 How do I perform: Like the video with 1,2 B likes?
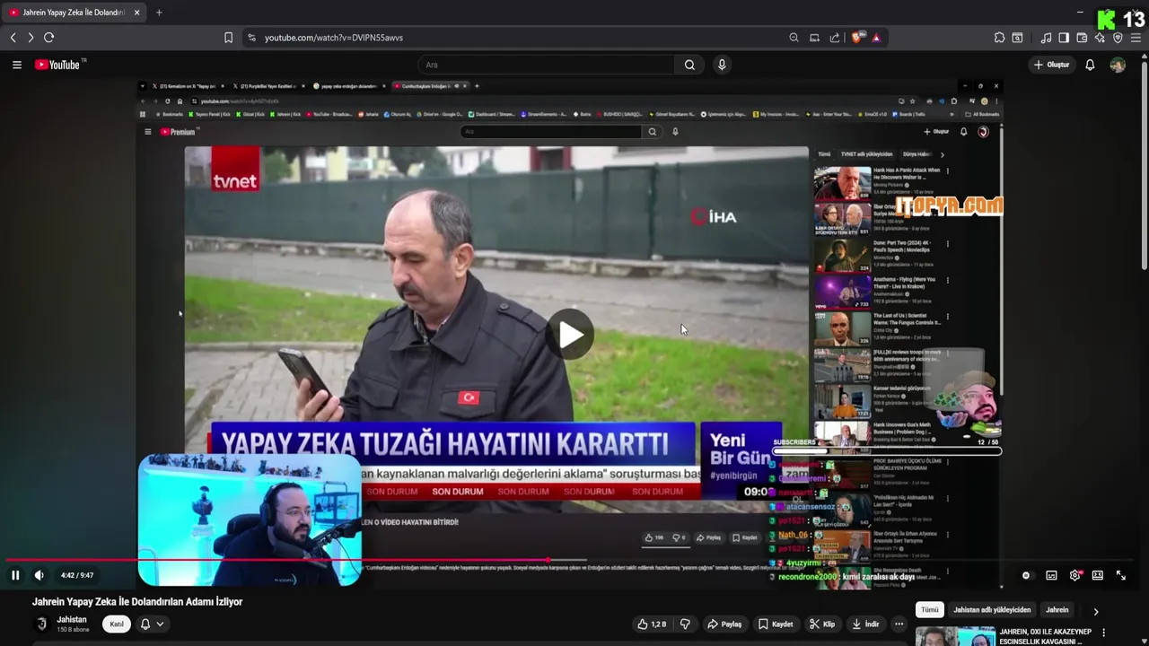pyautogui.click(x=652, y=624)
